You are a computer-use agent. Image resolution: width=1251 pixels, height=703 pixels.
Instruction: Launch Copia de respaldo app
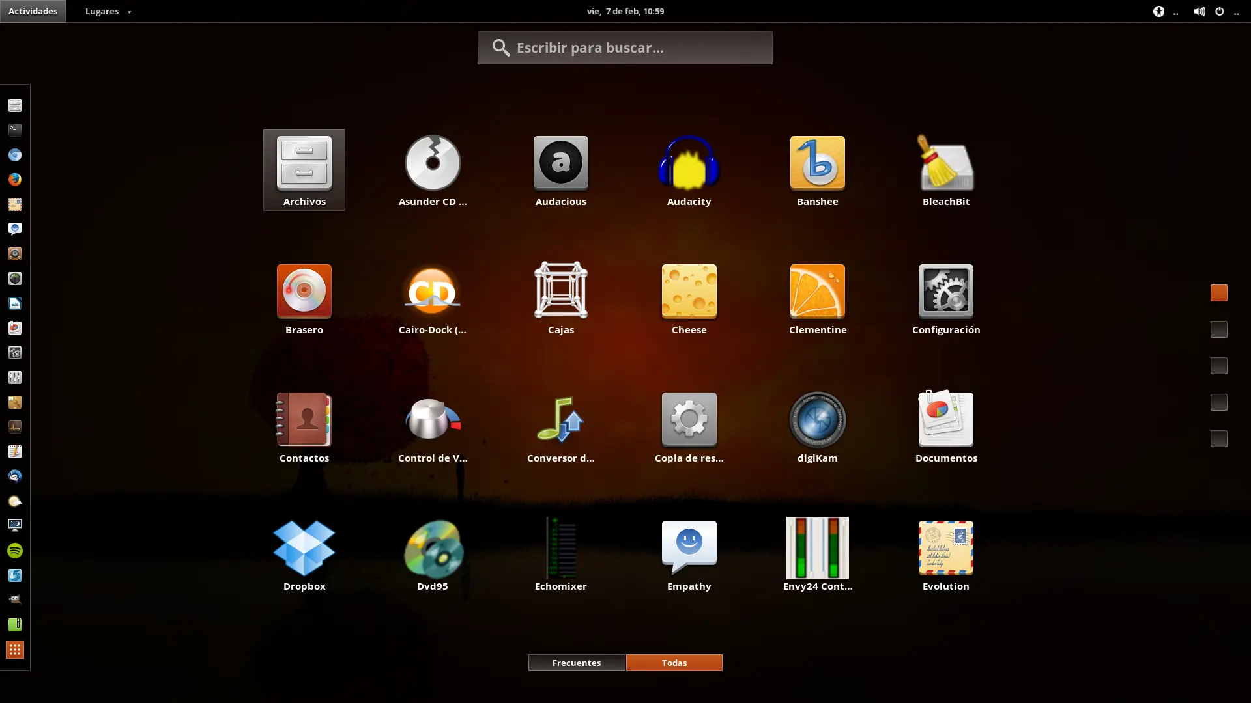689,426
